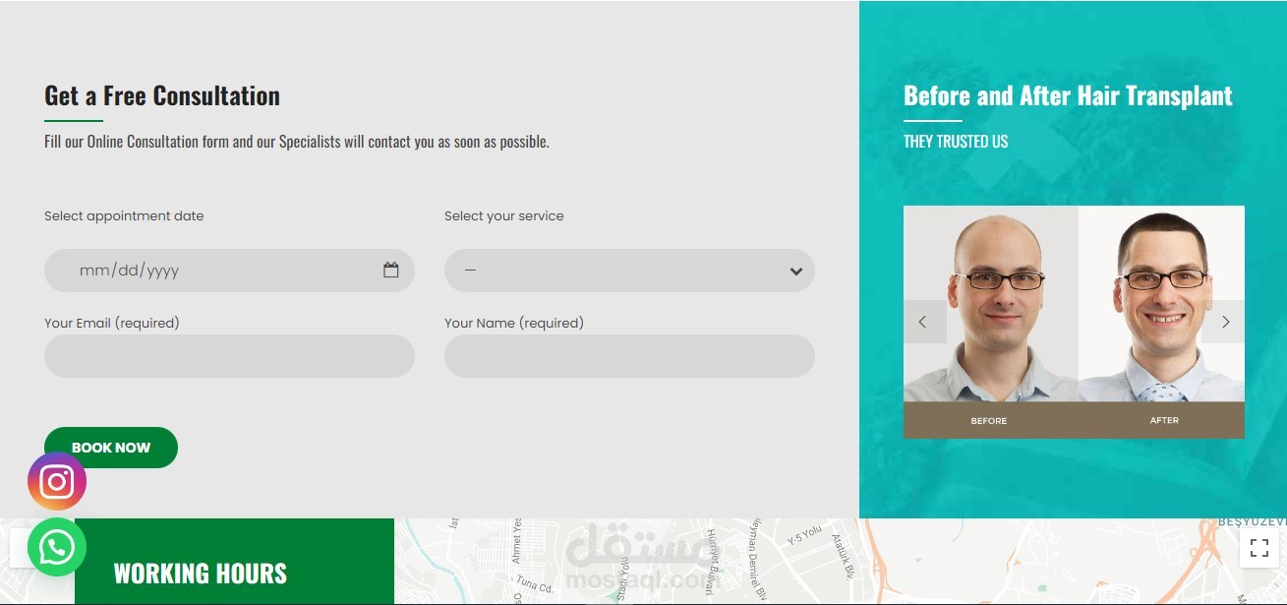1287x605 pixels.
Task: Submit the form with BOOK NOW
Action: point(111,448)
